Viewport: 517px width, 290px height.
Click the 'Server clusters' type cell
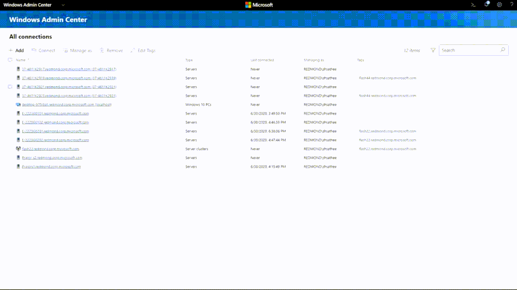197,149
